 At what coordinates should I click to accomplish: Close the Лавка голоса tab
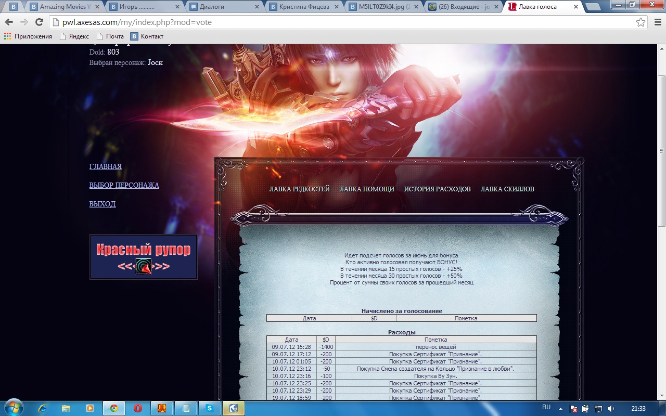(x=575, y=7)
